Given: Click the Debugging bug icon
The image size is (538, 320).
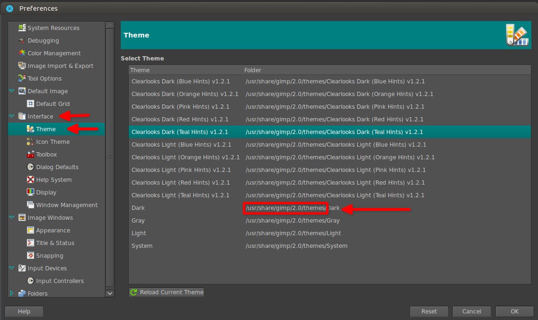Looking at the screenshot, I should [22, 40].
